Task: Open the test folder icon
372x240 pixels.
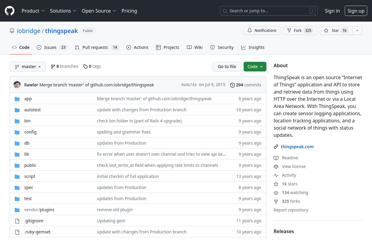Action: (x=17, y=199)
